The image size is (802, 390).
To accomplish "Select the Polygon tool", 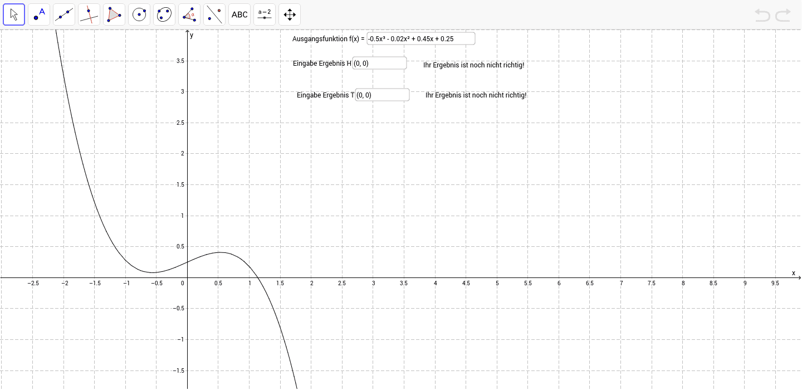I will coord(114,14).
